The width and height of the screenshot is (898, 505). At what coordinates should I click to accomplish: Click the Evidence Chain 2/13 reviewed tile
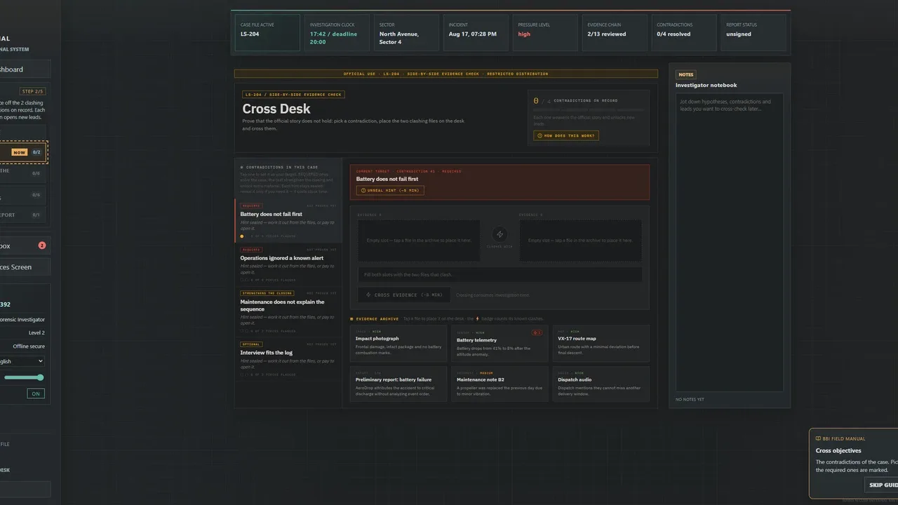pyautogui.click(x=615, y=32)
